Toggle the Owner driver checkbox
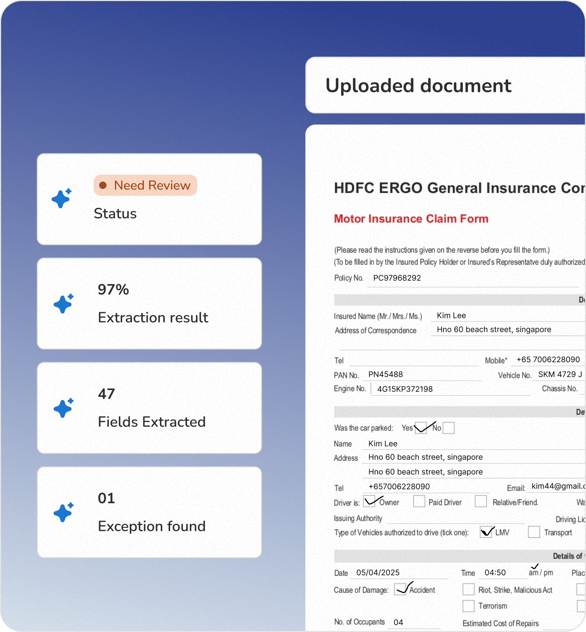The width and height of the screenshot is (586, 632). pyautogui.click(x=369, y=501)
